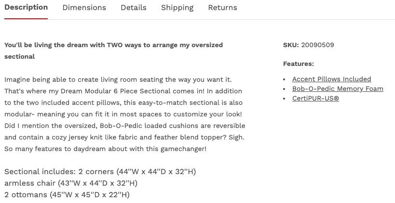Image resolution: width=395 pixels, height=203 pixels.
Task: Click the 2 ottomans dimensions line
Action: coord(67,195)
